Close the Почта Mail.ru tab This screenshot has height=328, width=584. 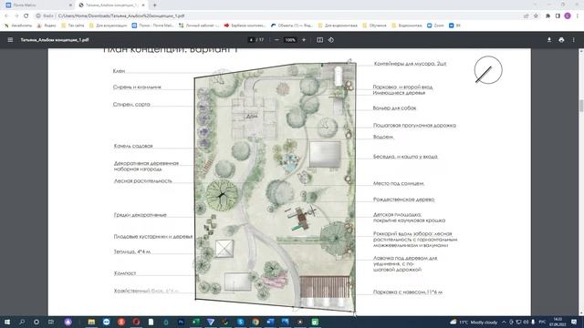click(x=70, y=5)
